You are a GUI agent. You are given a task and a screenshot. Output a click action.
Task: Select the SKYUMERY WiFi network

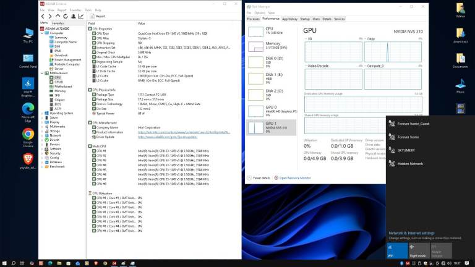pos(409,150)
